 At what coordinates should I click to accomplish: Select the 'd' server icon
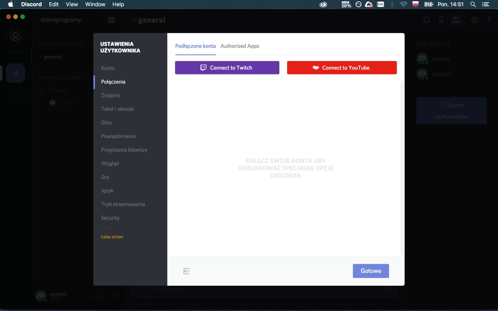coord(16,73)
